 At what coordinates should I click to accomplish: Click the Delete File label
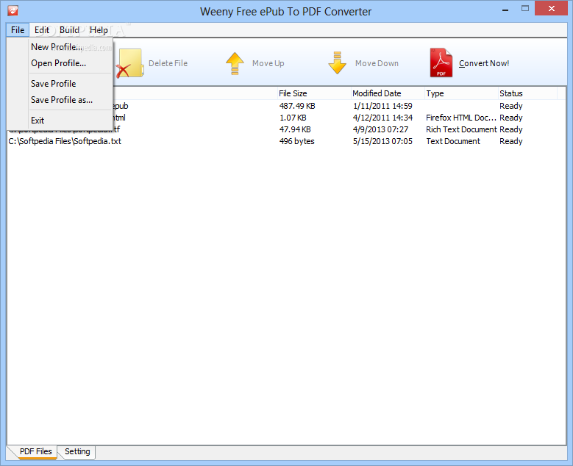pyautogui.click(x=168, y=63)
